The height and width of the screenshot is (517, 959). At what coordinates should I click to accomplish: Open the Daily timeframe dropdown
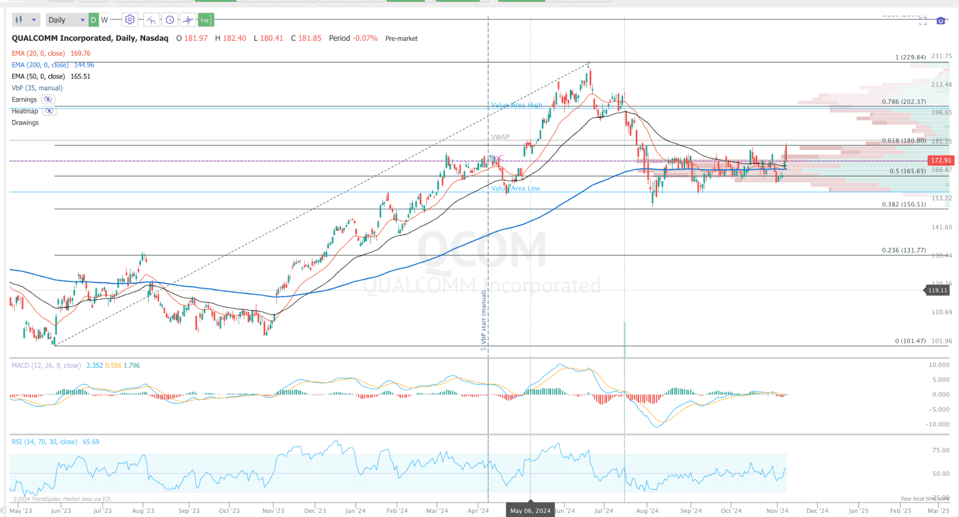66,20
